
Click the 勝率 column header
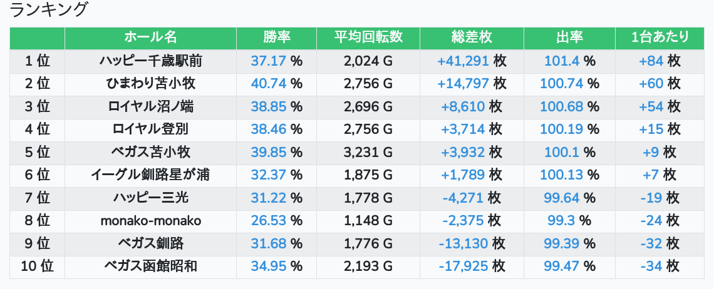coord(276,38)
